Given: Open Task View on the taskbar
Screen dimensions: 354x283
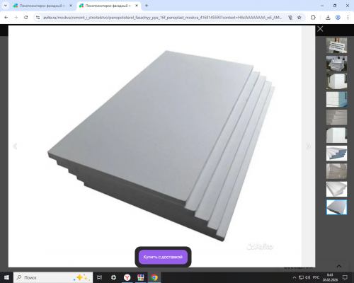Looking at the screenshot, I should 100,277.
